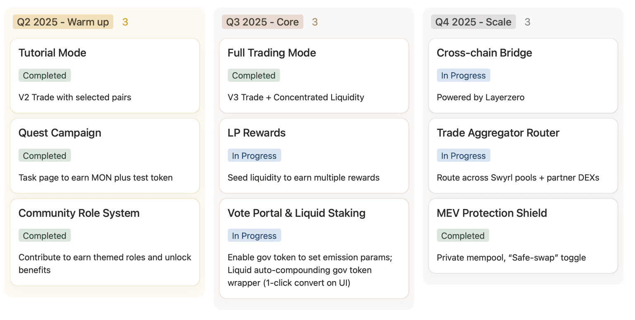
Task: Open the Cross-chain Bridge card
Action: [x=523, y=75]
